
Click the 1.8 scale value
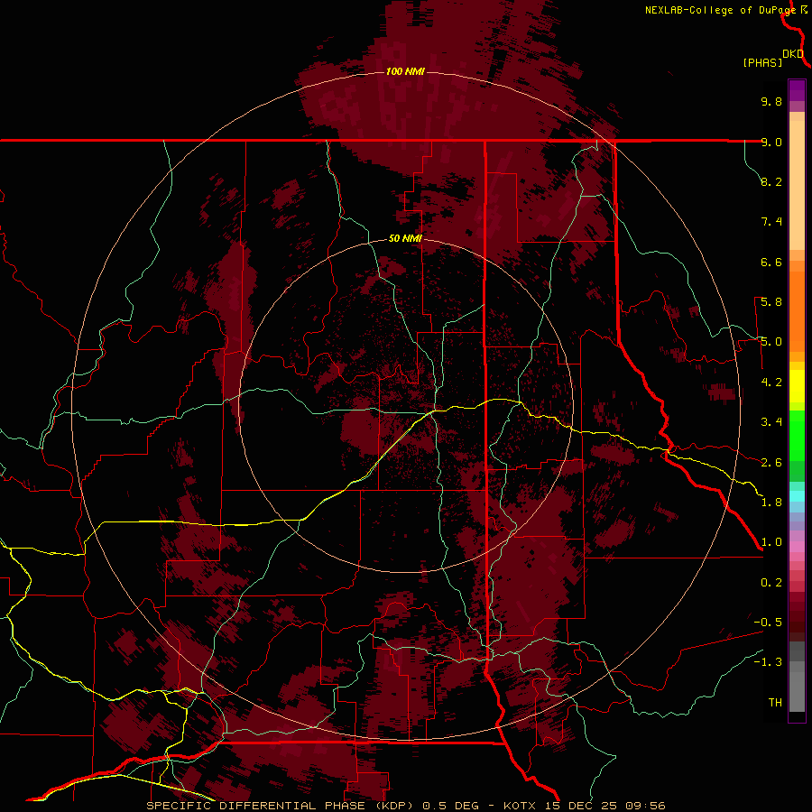pos(771,503)
